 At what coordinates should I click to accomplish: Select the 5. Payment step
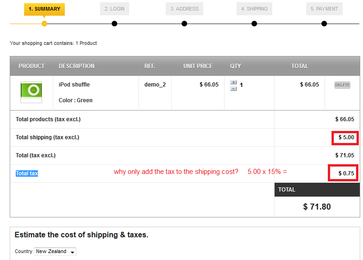(x=324, y=9)
